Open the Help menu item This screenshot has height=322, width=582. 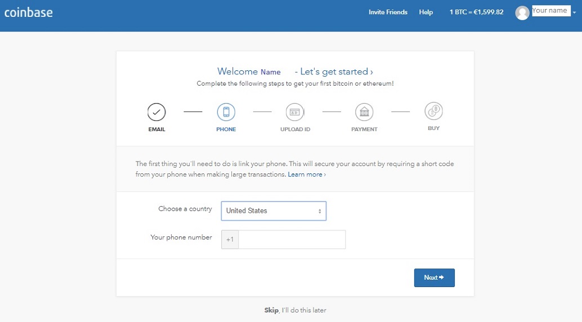coord(426,12)
